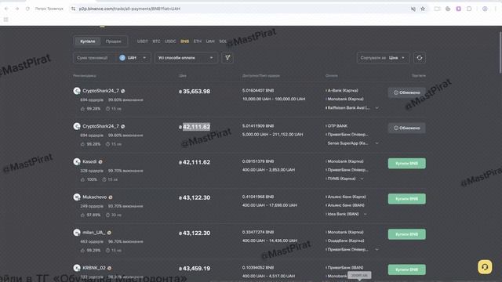
Task: Select the BNB crypto tab
Action: [185, 42]
